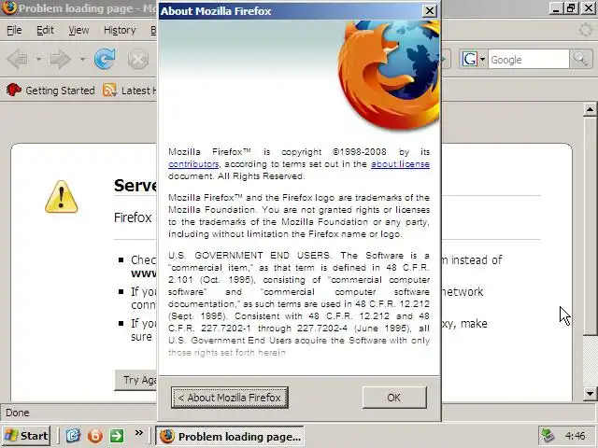
Task: Click the Done status bar text
Action: click(18, 413)
